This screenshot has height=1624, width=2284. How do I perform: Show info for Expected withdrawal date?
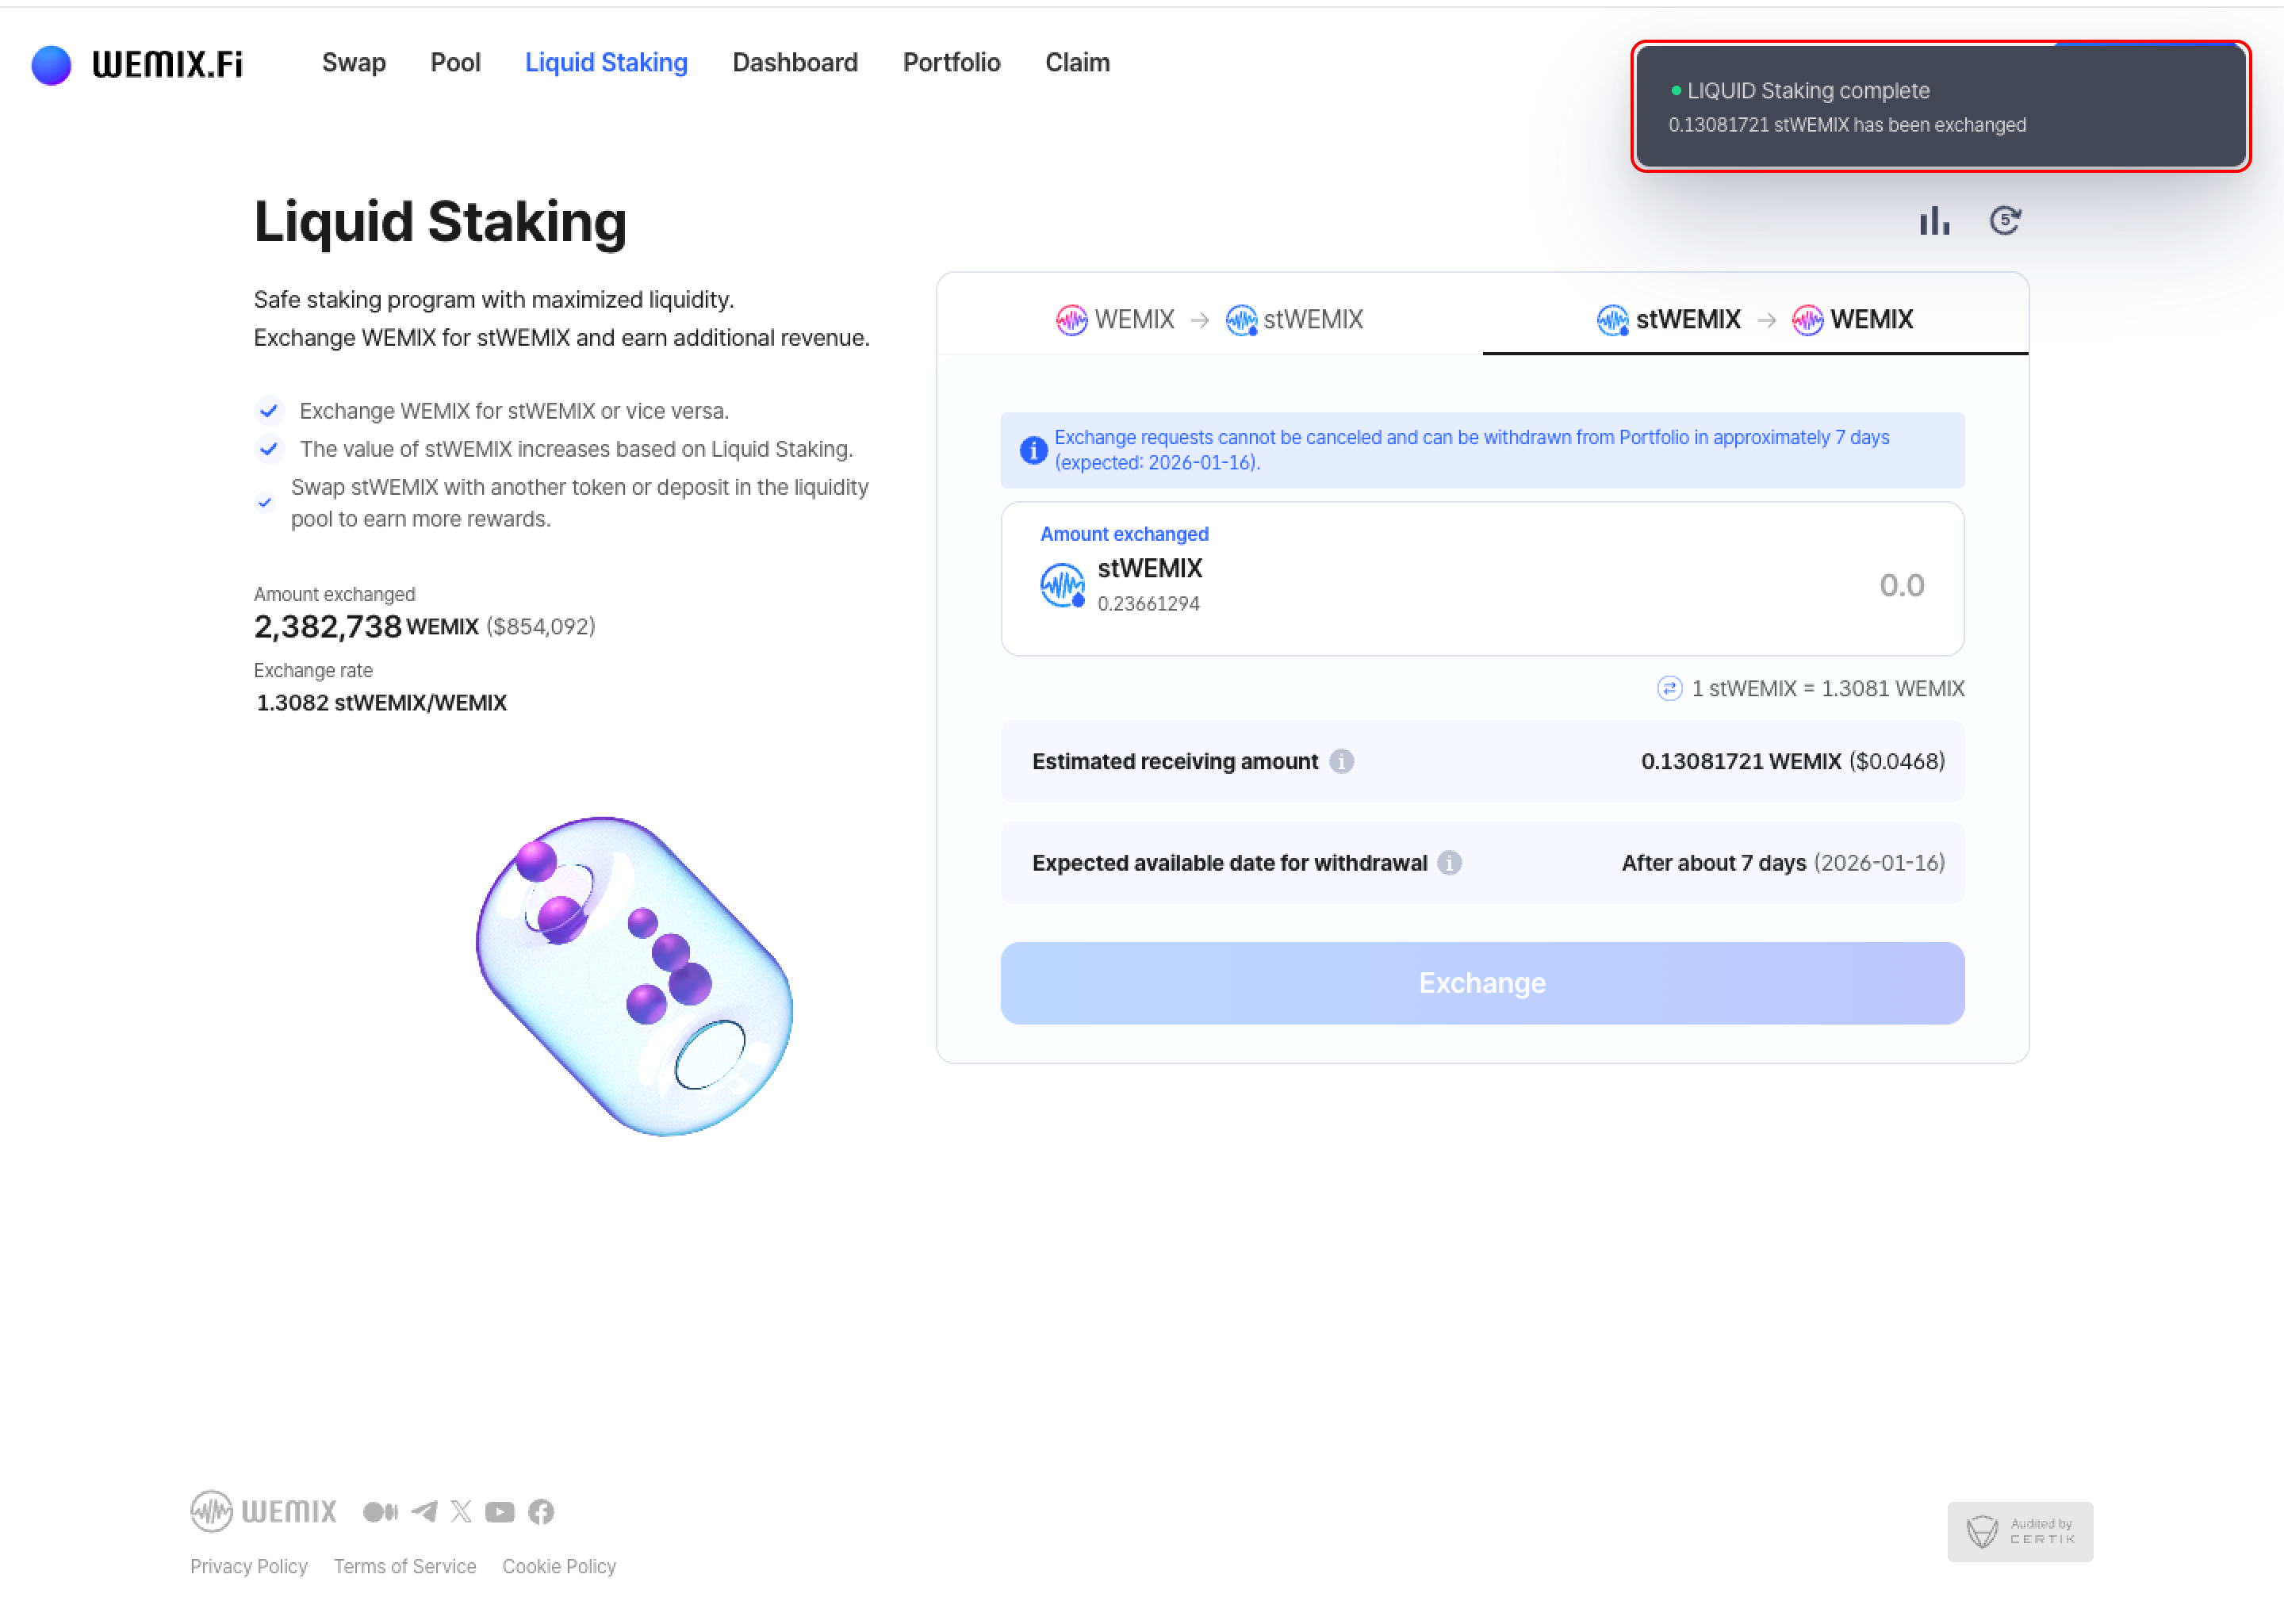tap(1449, 863)
